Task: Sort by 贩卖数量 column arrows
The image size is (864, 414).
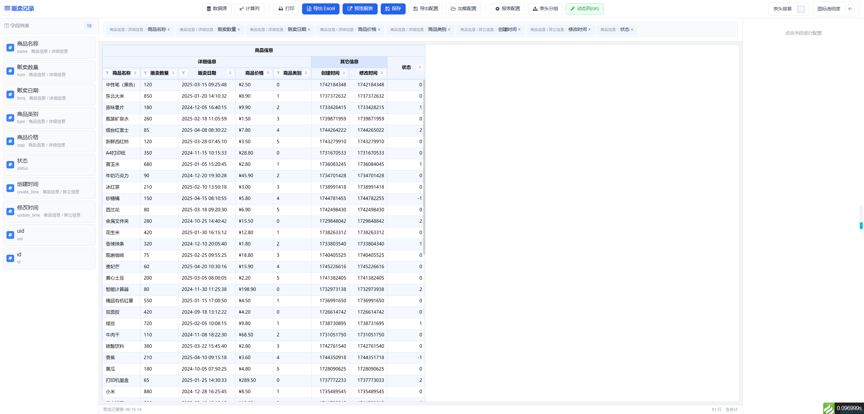Action: [173, 73]
